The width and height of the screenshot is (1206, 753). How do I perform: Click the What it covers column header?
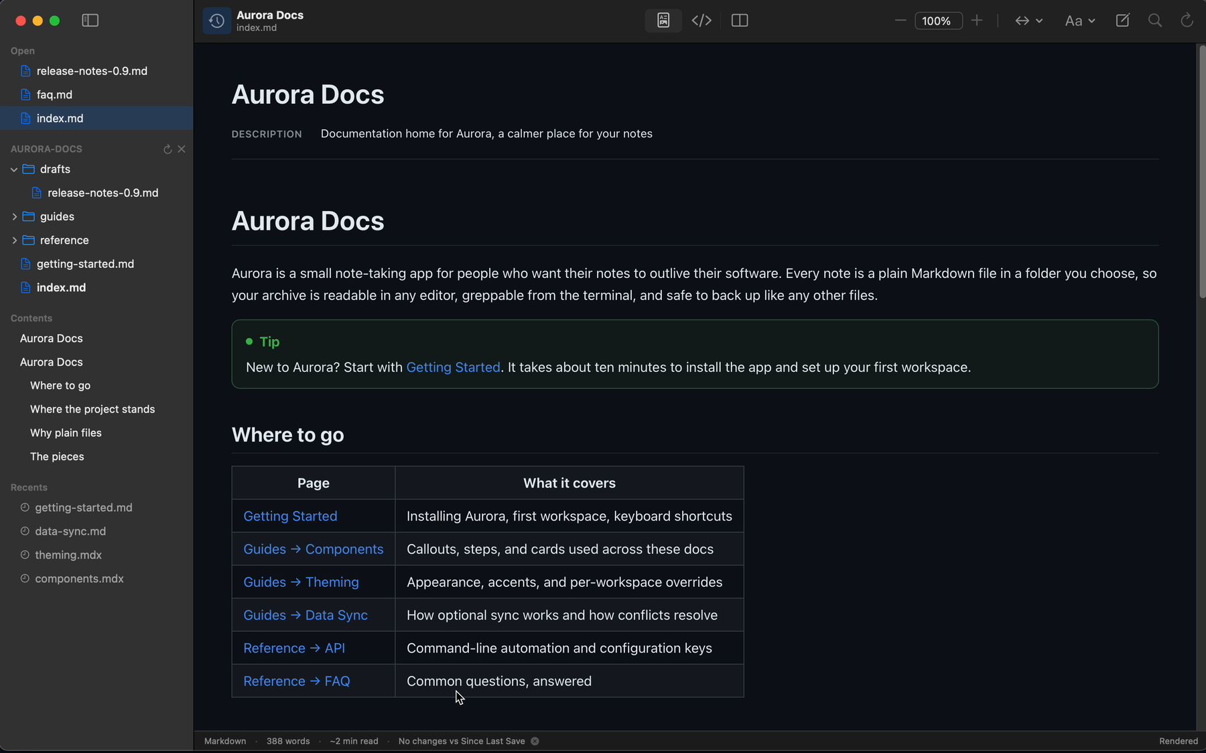tap(569, 483)
